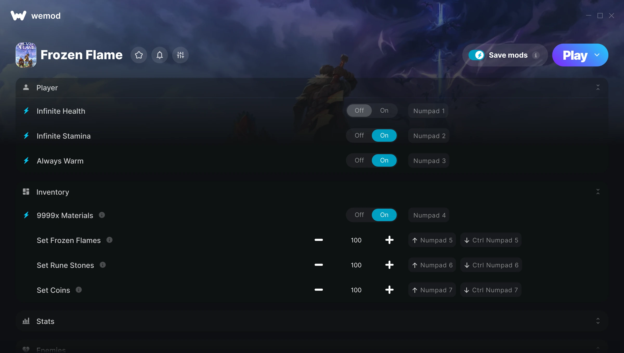Turn on Infinite Health
Image resolution: width=624 pixels, height=353 pixels.
point(384,111)
